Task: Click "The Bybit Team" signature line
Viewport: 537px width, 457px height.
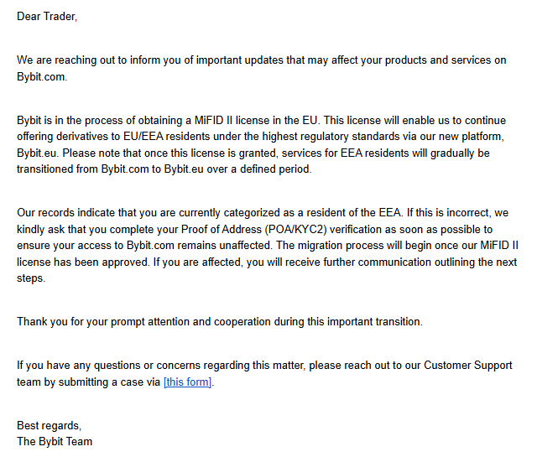Action: point(55,441)
